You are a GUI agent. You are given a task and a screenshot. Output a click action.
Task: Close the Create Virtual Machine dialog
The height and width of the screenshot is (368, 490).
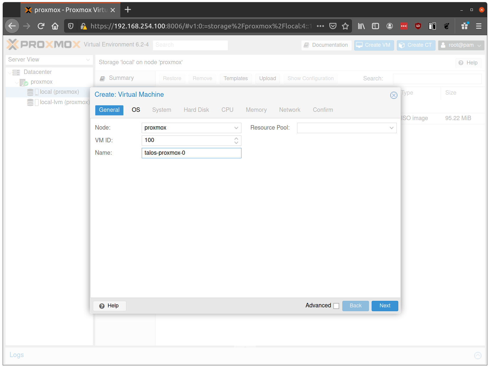pos(394,95)
